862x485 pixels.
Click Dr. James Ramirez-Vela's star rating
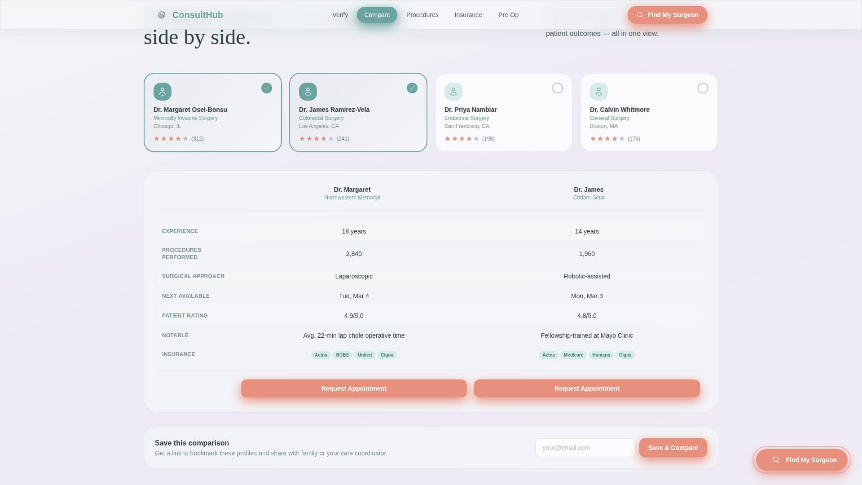point(317,139)
